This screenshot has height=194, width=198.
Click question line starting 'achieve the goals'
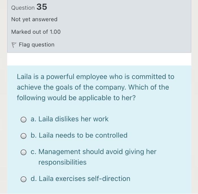(92, 87)
